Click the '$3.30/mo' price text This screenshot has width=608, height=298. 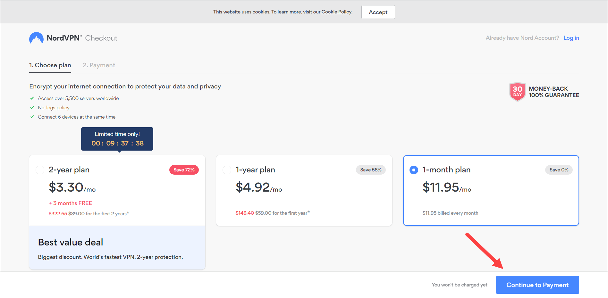coord(72,187)
